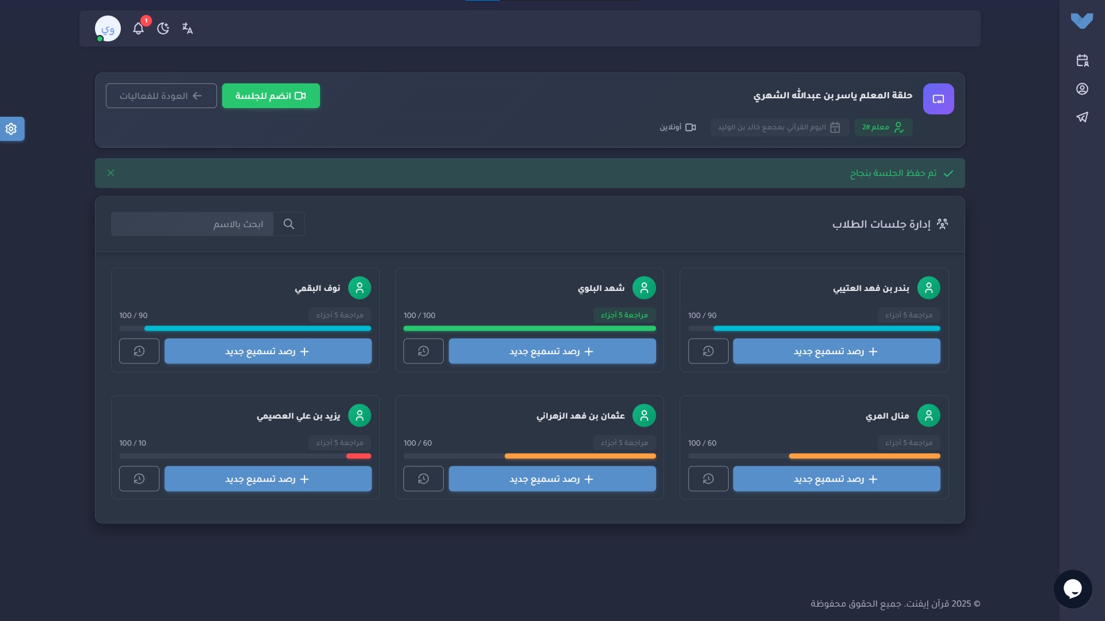Viewport: 1105px width, 621px height.
Task: Open the profile icon in right sidebar
Action: [1083, 89]
